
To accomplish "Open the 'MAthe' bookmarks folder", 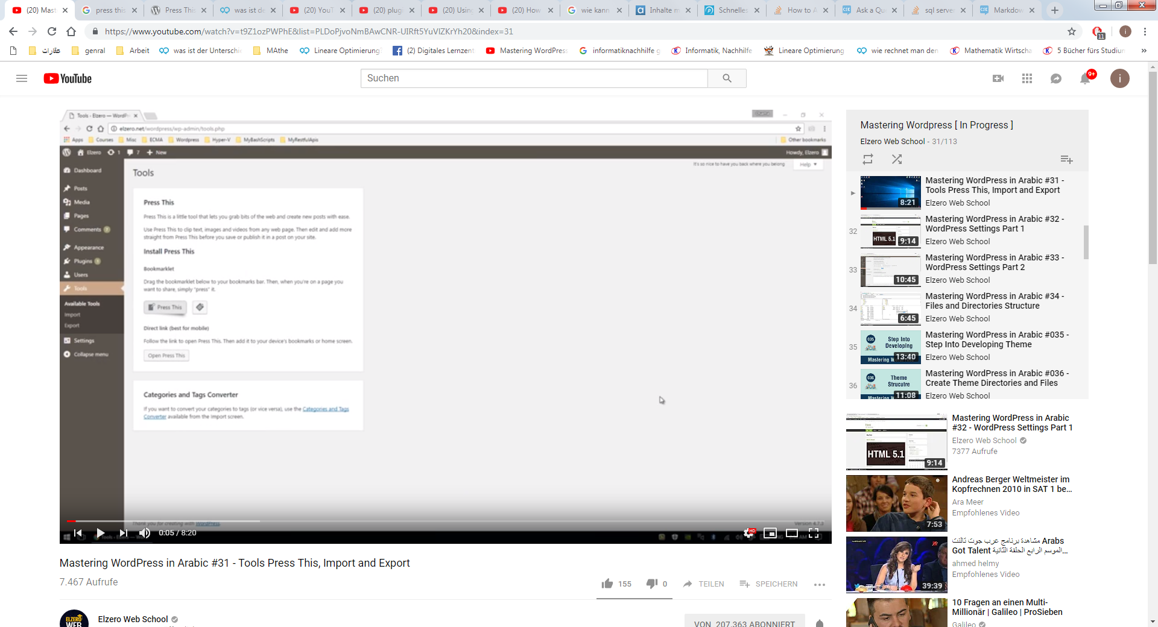I will click(270, 51).
